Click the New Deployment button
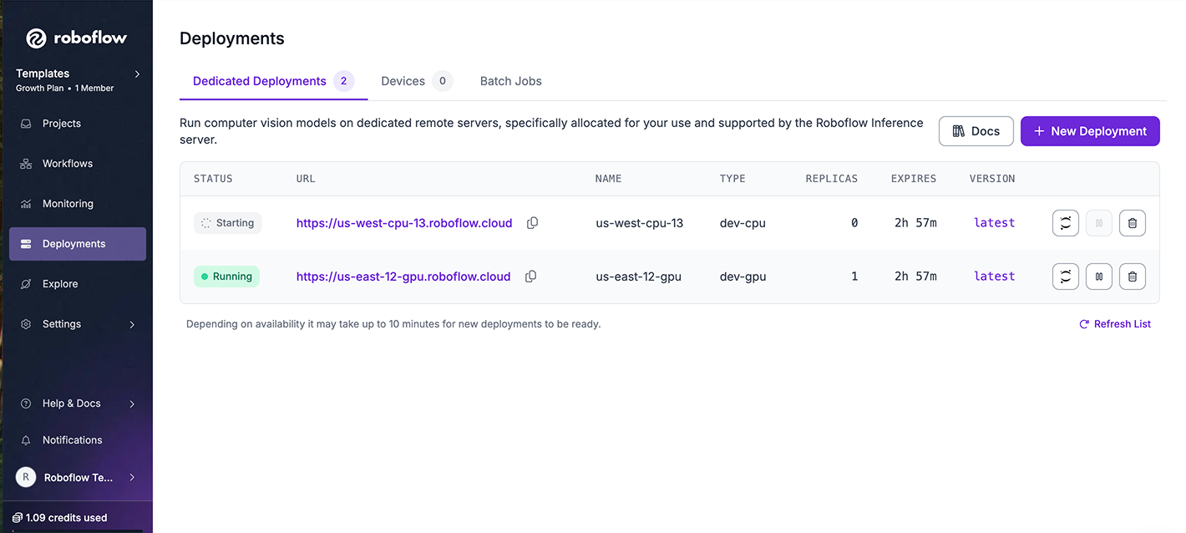1186x533 pixels. pos(1089,131)
